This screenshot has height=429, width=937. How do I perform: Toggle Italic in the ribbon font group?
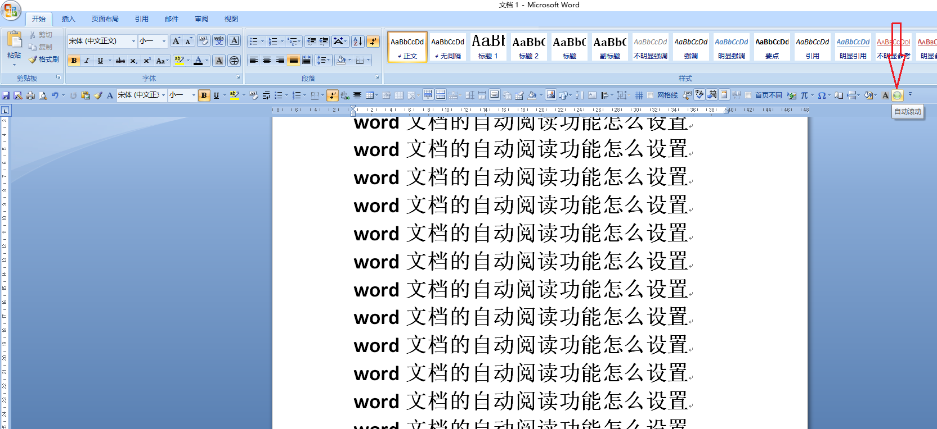[x=87, y=61]
